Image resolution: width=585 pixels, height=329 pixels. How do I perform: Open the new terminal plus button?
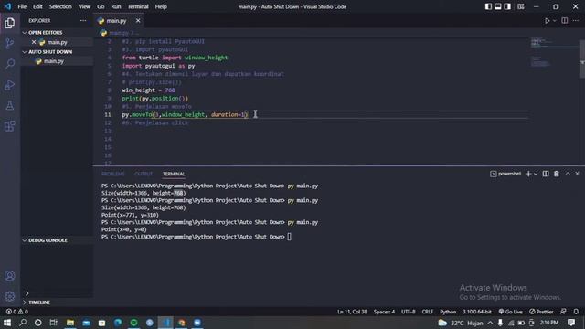pyautogui.click(x=528, y=174)
